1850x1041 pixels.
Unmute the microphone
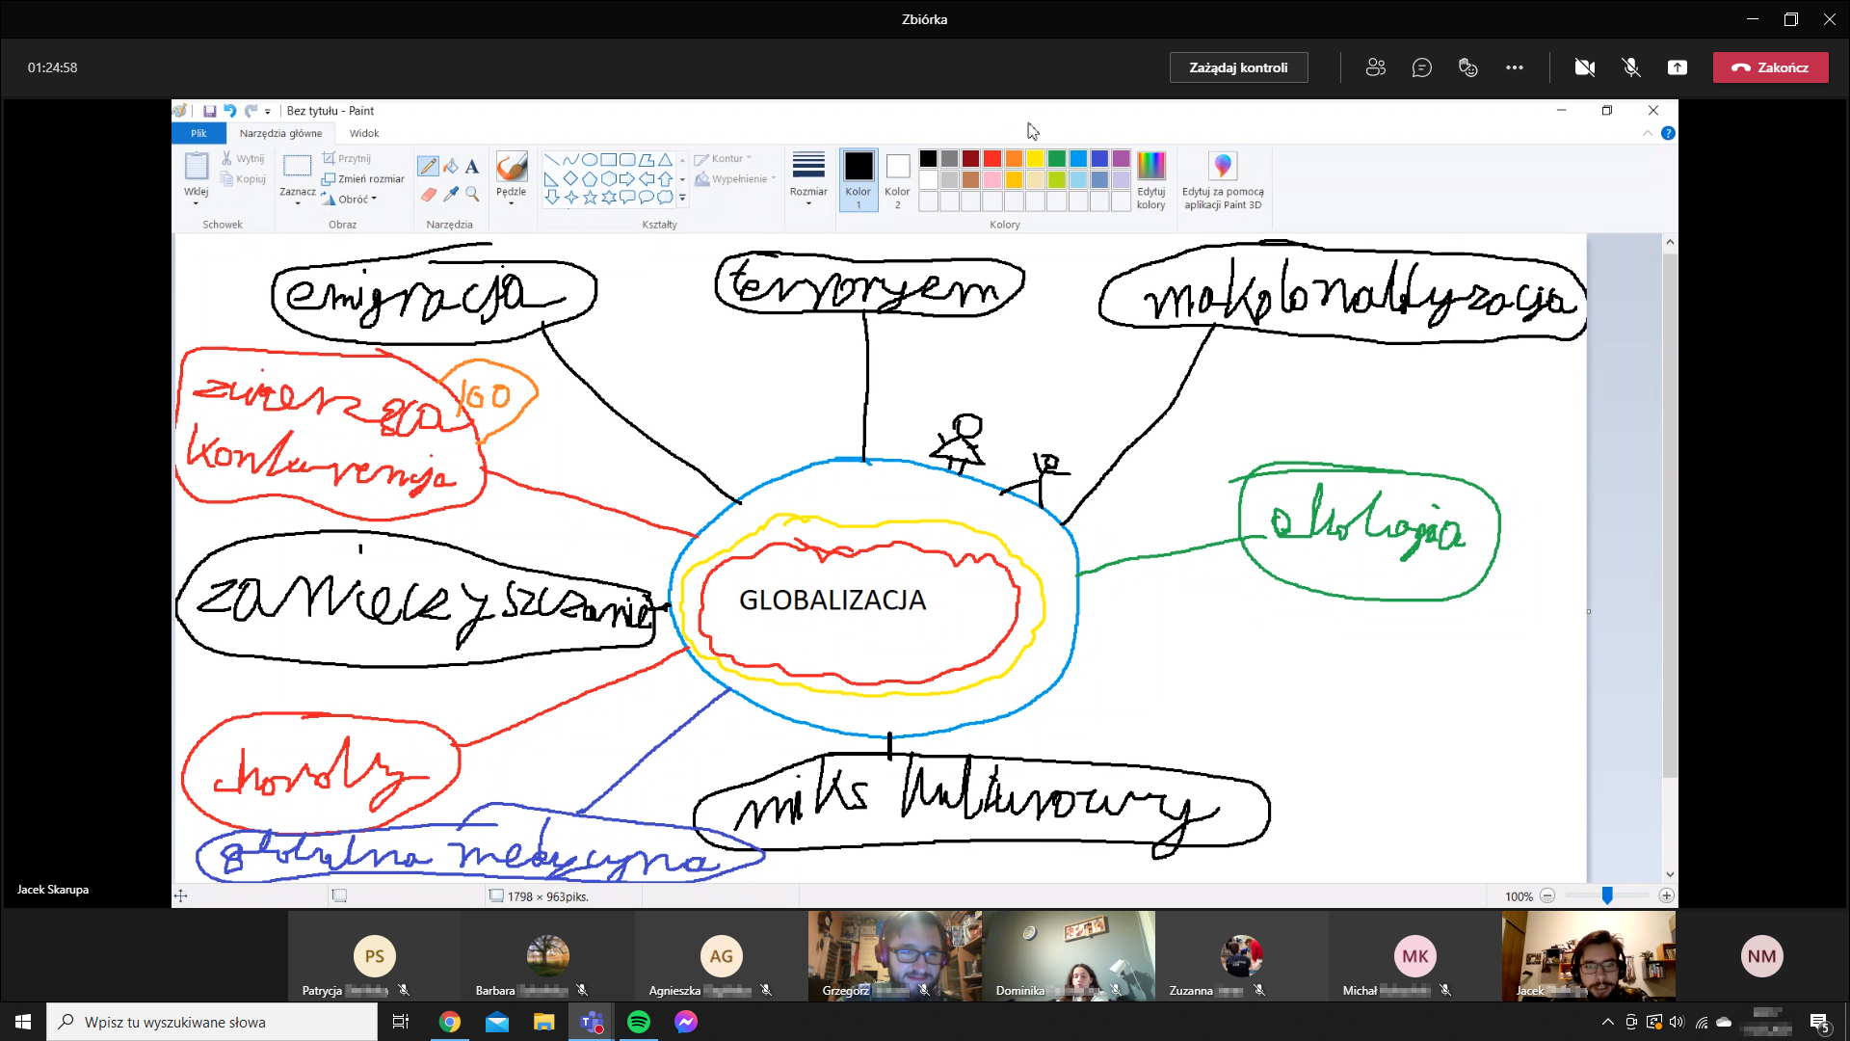(x=1630, y=67)
